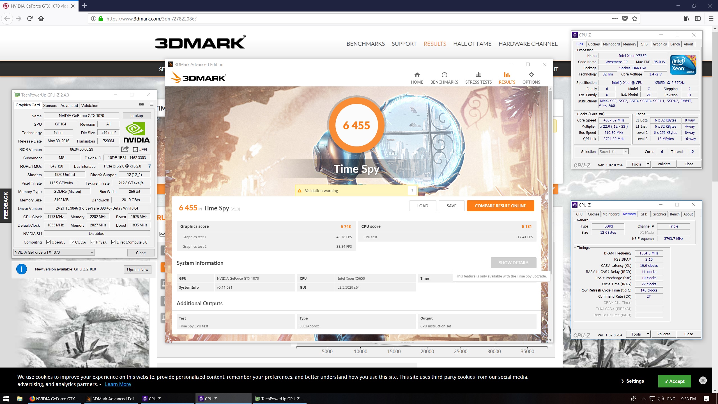Open the 3DMark app Home icon
Screen dimensions: 718x404
pyautogui.click(x=417, y=75)
